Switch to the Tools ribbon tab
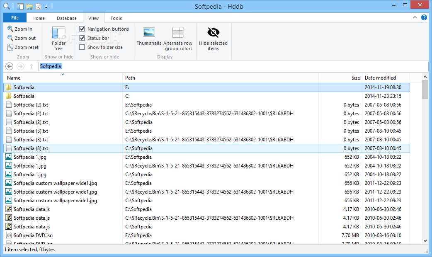 click(x=116, y=18)
